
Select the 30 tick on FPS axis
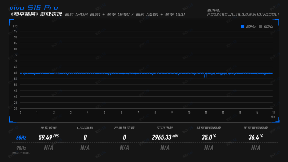point(15,109)
